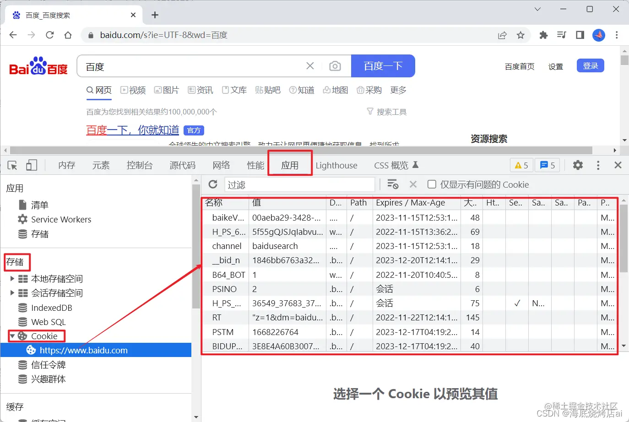Refresh the cookies list with reload icon
The image size is (629, 422).
[212, 184]
